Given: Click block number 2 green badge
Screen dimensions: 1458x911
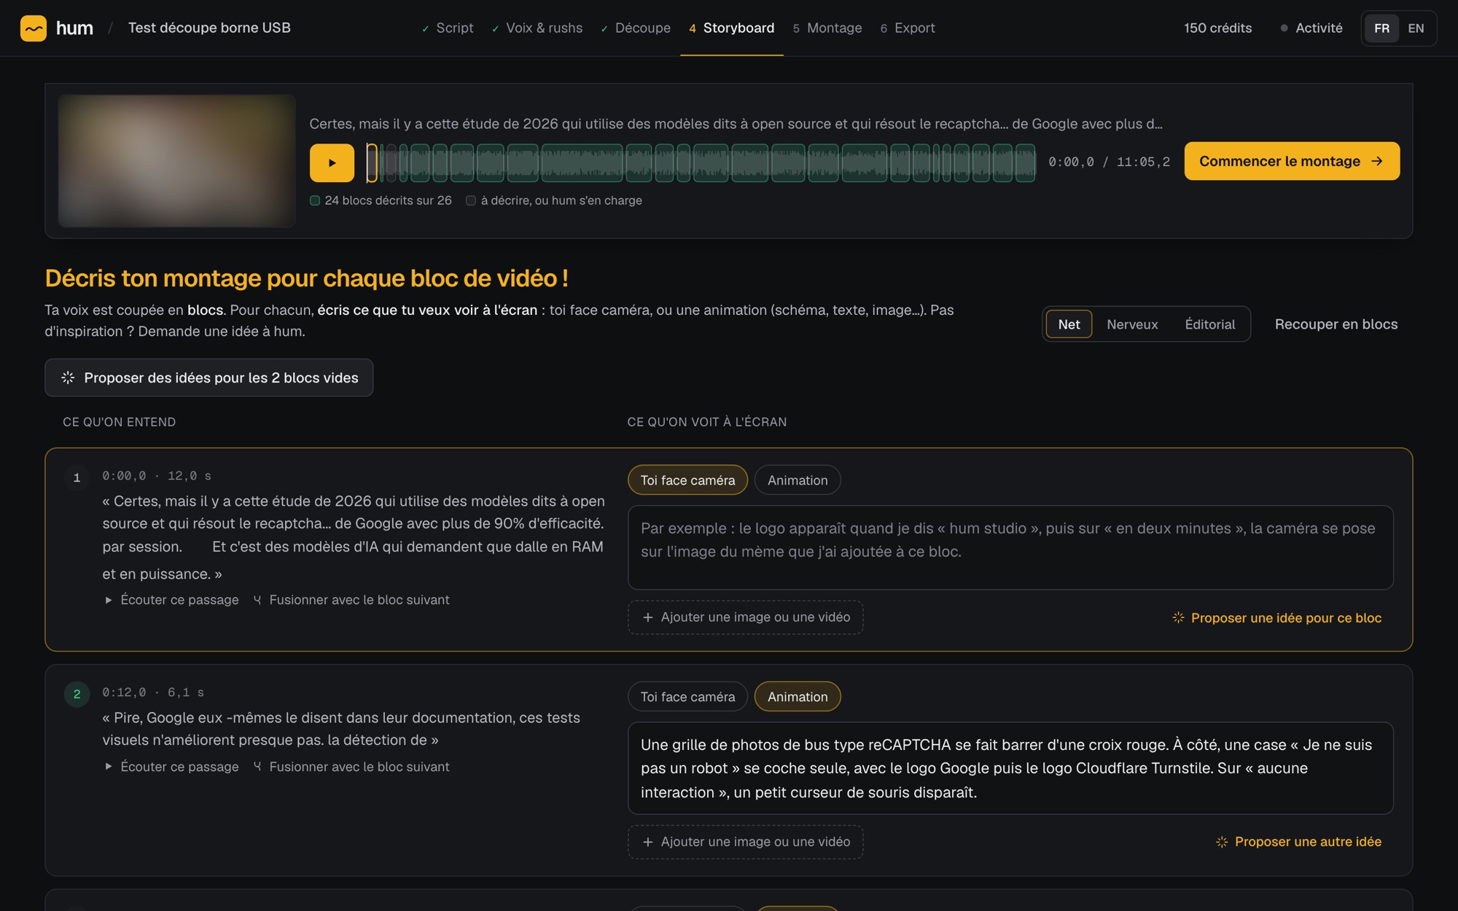Looking at the screenshot, I should [x=77, y=694].
